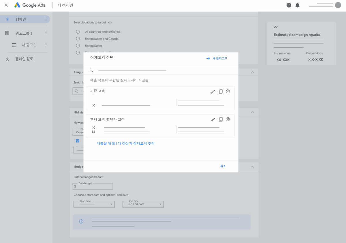Select 광고그룹 1 in the sidebar

24,33
